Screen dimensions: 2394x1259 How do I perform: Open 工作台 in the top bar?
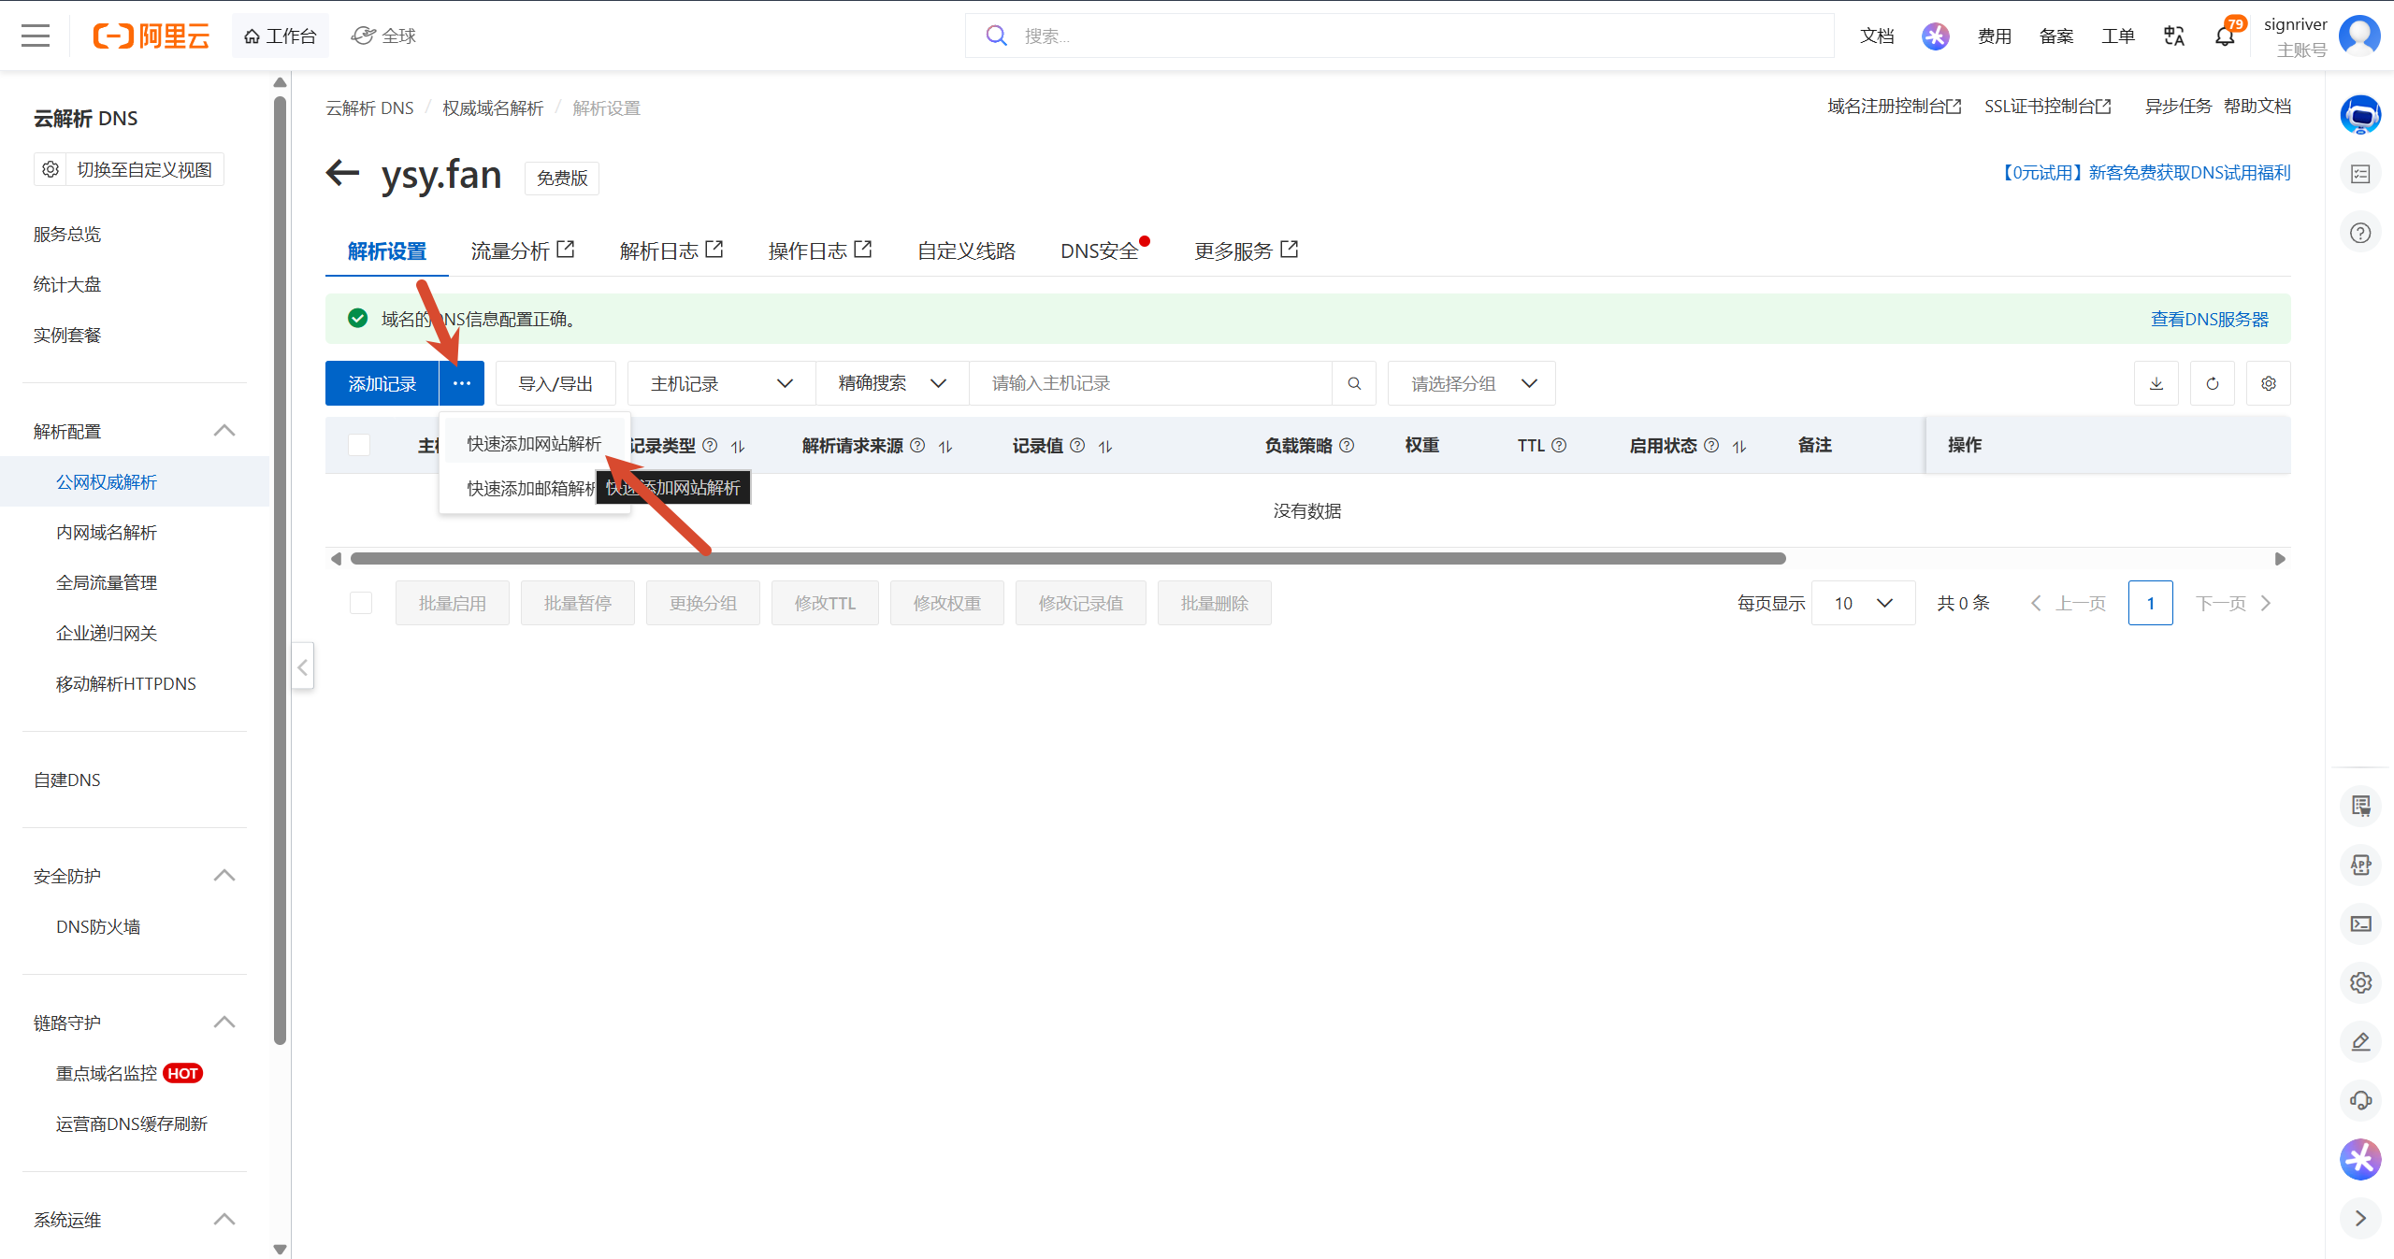coord(281,36)
